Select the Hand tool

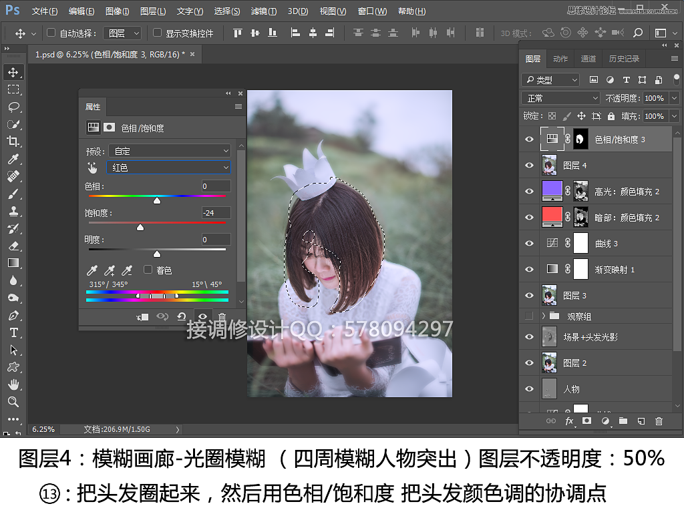click(x=13, y=384)
